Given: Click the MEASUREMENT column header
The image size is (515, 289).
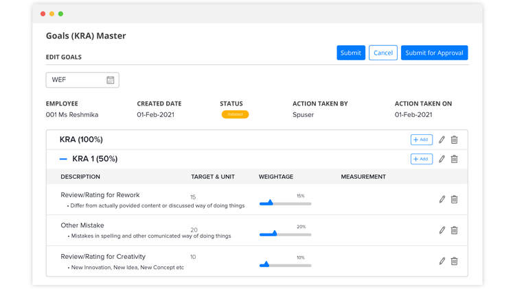Looking at the screenshot, I should 363,177.
